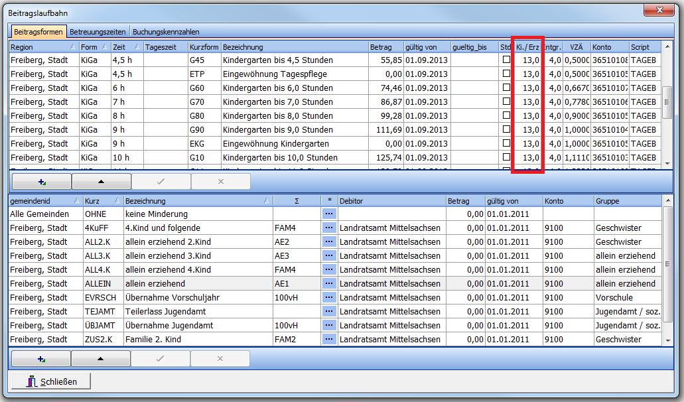Open the details button in the ALLEIN row
The width and height of the screenshot is (684, 402).
point(329,284)
